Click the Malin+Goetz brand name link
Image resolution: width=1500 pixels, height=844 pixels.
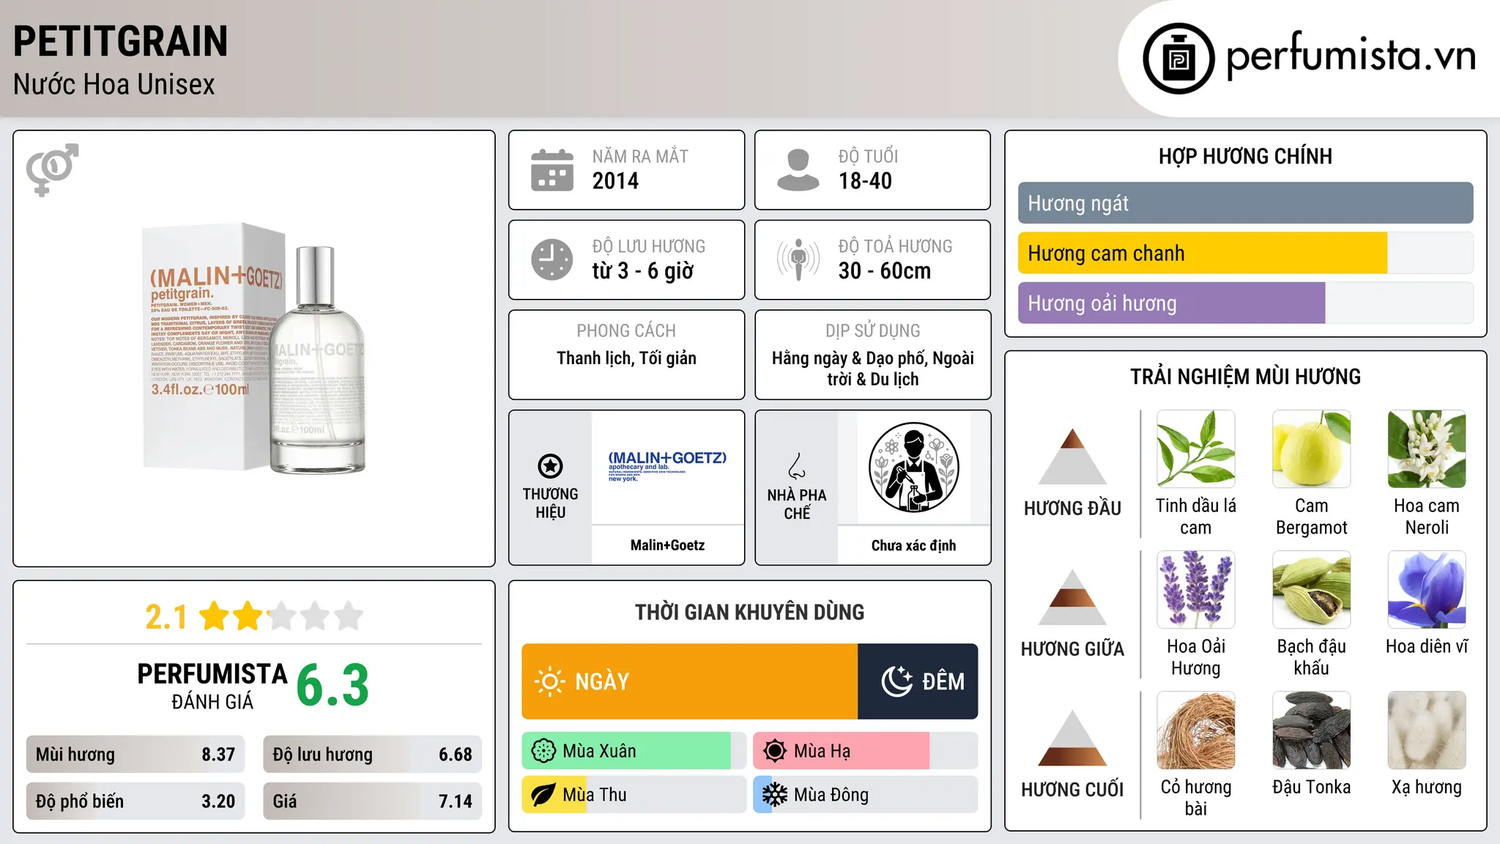click(667, 545)
